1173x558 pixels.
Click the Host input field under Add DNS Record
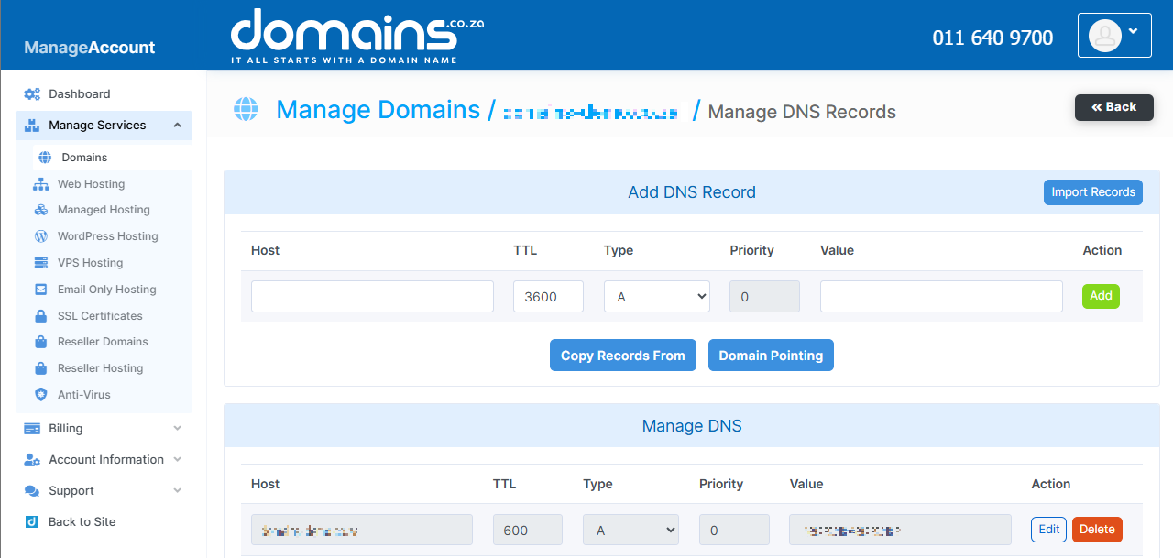pos(371,296)
